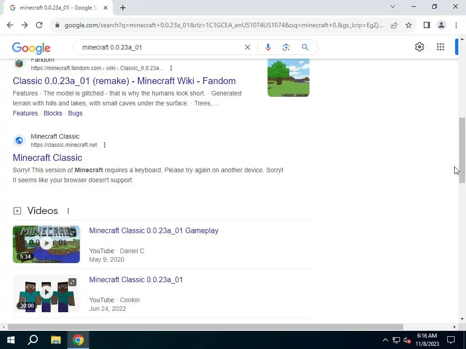Click the Minecraft Classic globe favicon
The image size is (466, 349).
click(19, 140)
